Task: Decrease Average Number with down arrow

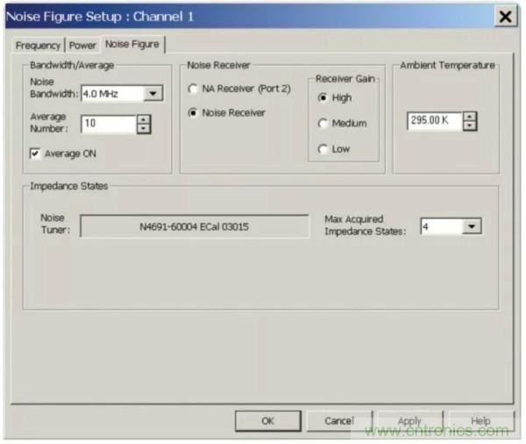Action: (x=144, y=129)
